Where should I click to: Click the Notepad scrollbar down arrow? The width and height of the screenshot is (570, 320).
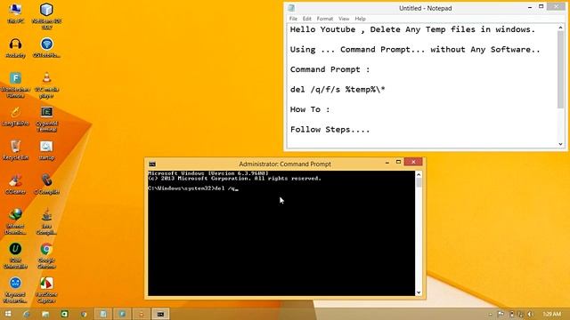click(560, 144)
